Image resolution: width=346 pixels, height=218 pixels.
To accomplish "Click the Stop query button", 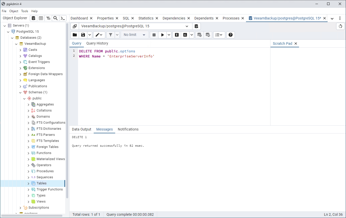I will pos(154,35).
